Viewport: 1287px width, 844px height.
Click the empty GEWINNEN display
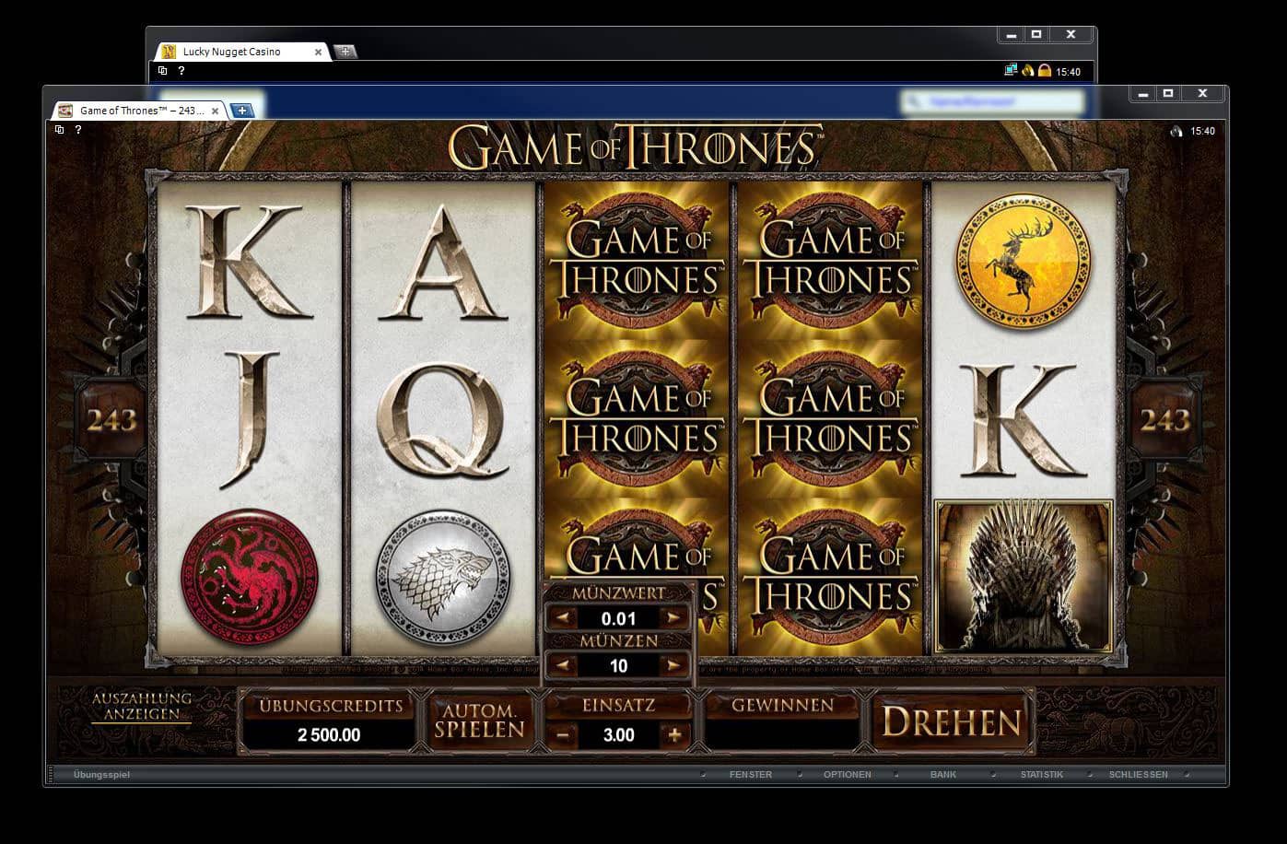[782, 734]
